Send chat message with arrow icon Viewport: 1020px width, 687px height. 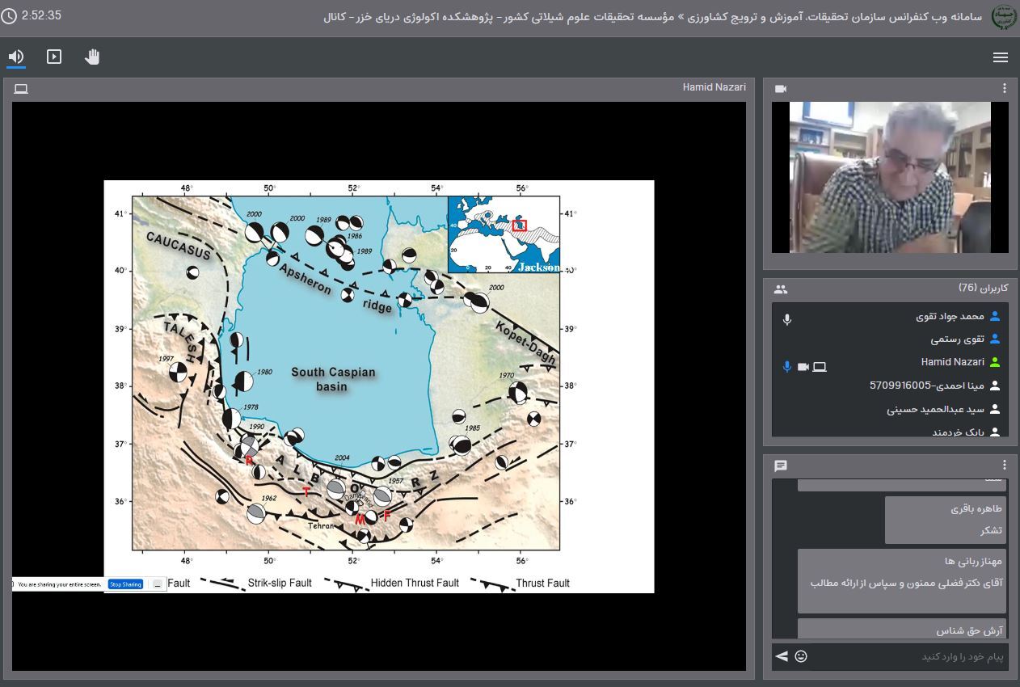781,656
